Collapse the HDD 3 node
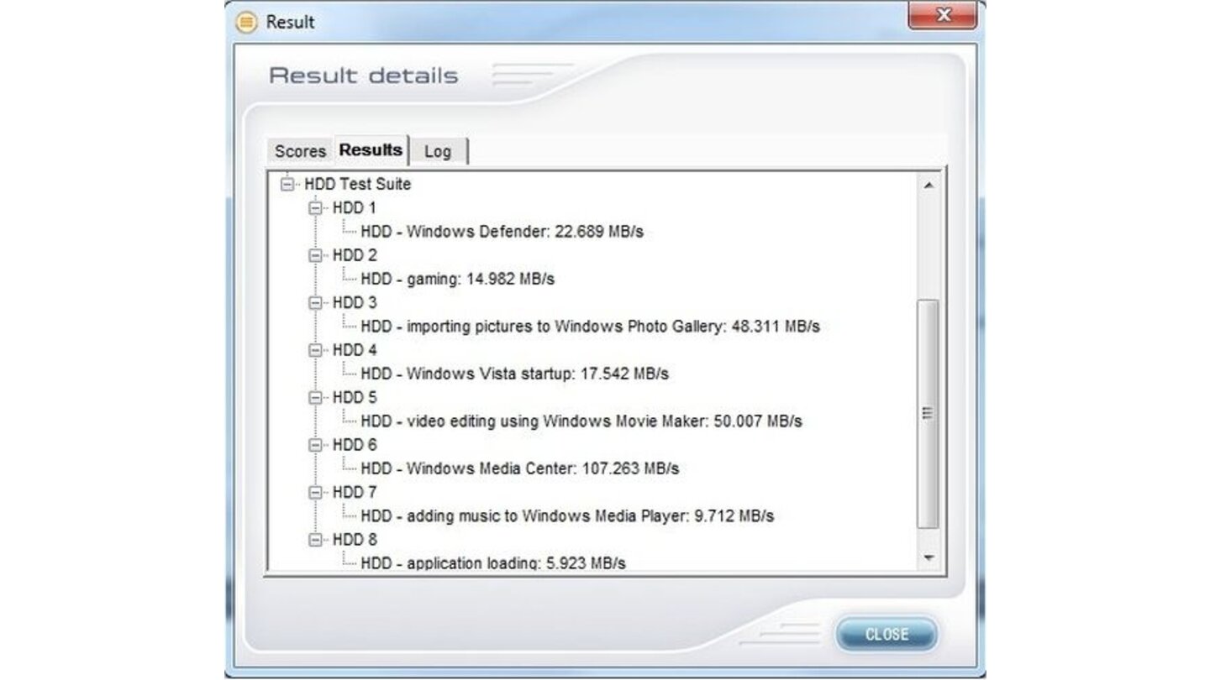The width and height of the screenshot is (1210, 680). coord(316,302)
